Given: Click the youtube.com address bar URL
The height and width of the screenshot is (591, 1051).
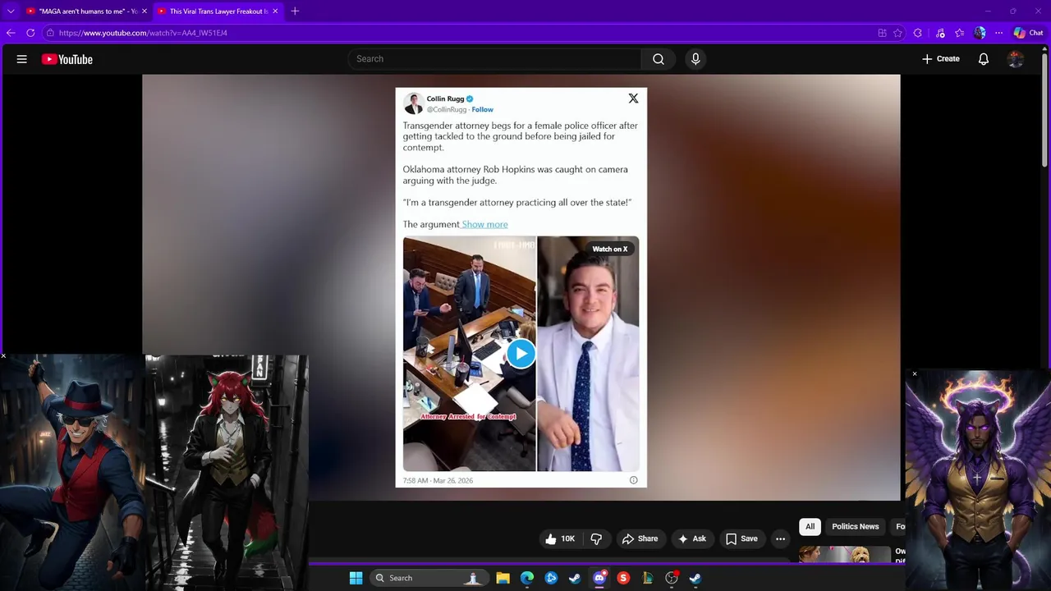Looking at the screenshot, I should pos(143,33).
